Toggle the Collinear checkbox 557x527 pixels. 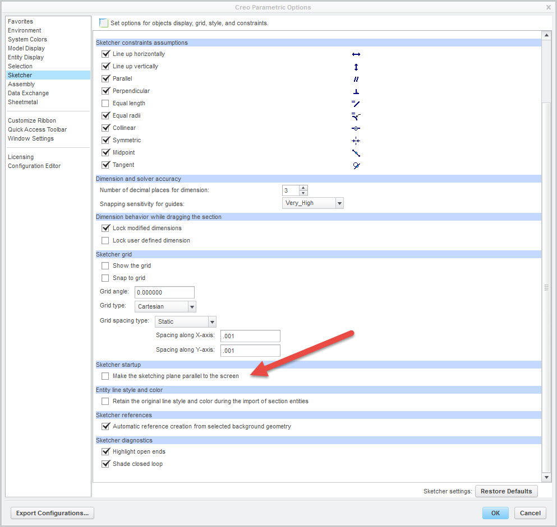click(x=105, y=128)
